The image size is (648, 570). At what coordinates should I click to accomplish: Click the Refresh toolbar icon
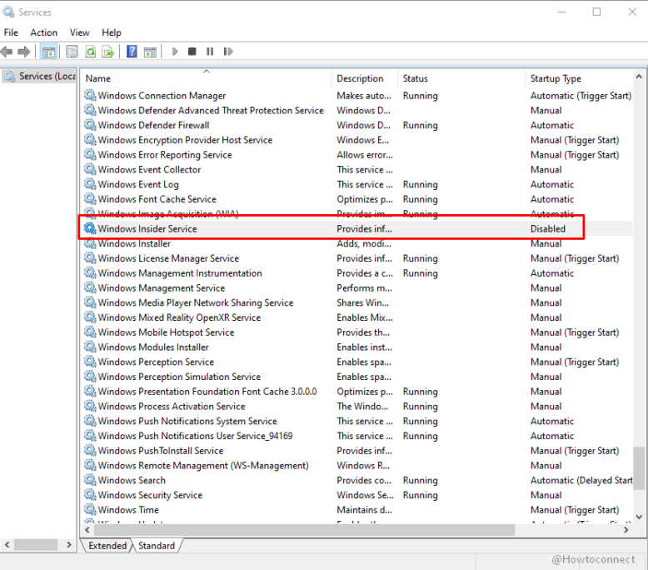pos(91,52)
